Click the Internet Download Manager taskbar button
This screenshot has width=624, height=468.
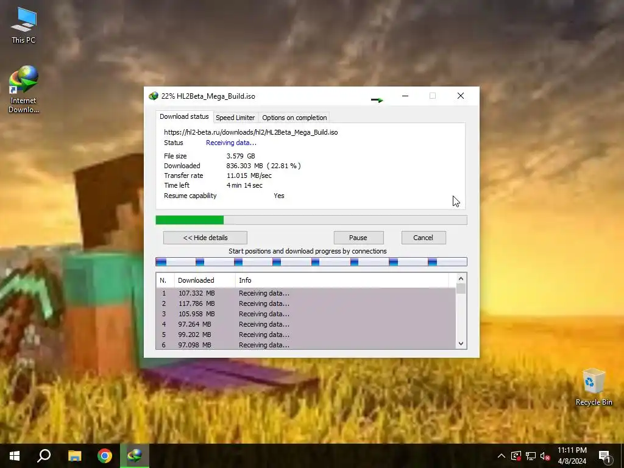coord(135,456)
